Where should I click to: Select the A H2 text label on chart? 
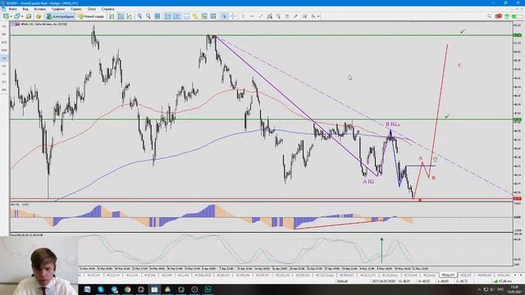tap(368, 182)
